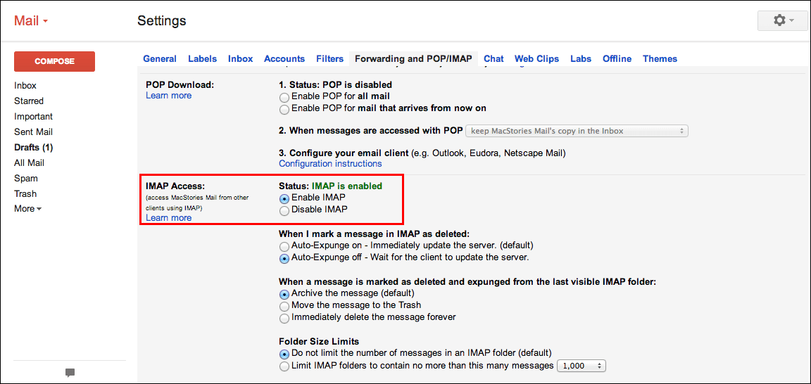Viewport: 811px width, 384px height.
Task: Choose Auto-Expunge off option
Action: pos(284,258)
